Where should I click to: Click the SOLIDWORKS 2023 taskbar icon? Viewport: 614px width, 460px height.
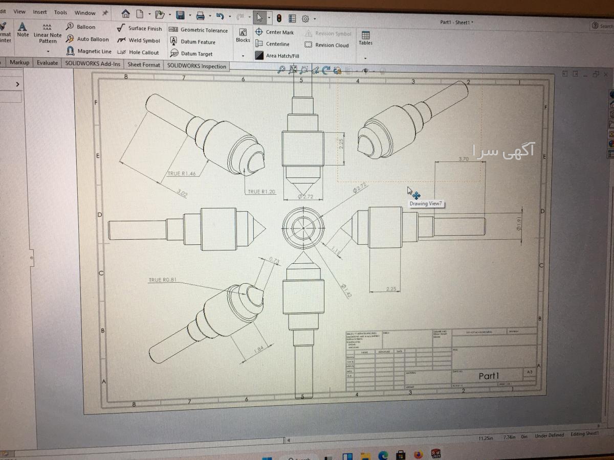(x=436, y=454)
